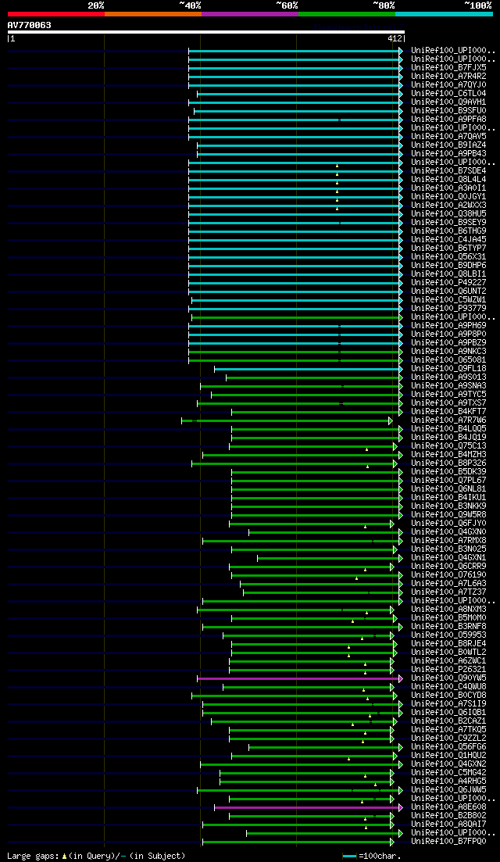Screen dimensions: 500x862
Task: Select the UniRef100_B7SDE4 label
Action: coord(448,171)
